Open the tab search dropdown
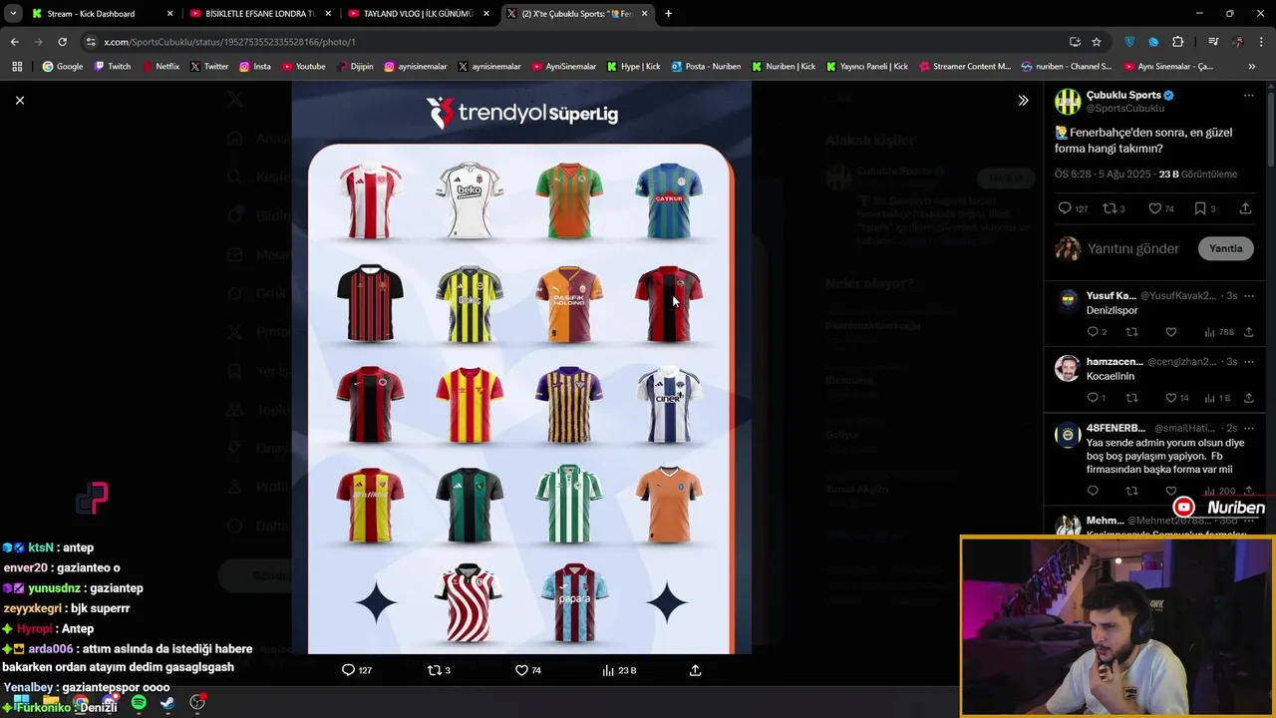1276x718 pixels. (x=12, y=14)
